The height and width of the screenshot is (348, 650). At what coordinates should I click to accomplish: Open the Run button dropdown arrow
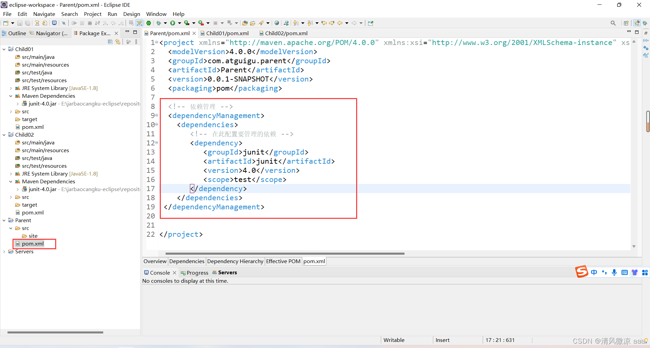point(179,23)
